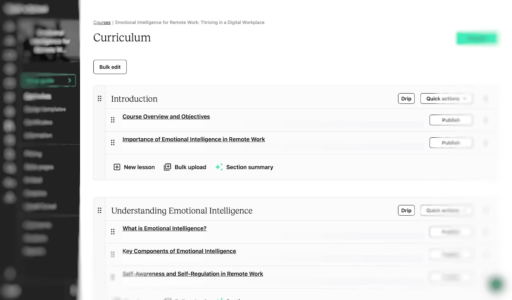Click the Understanding Emotional Intelligence section title

pyautogui.click(x=182, y=211)
